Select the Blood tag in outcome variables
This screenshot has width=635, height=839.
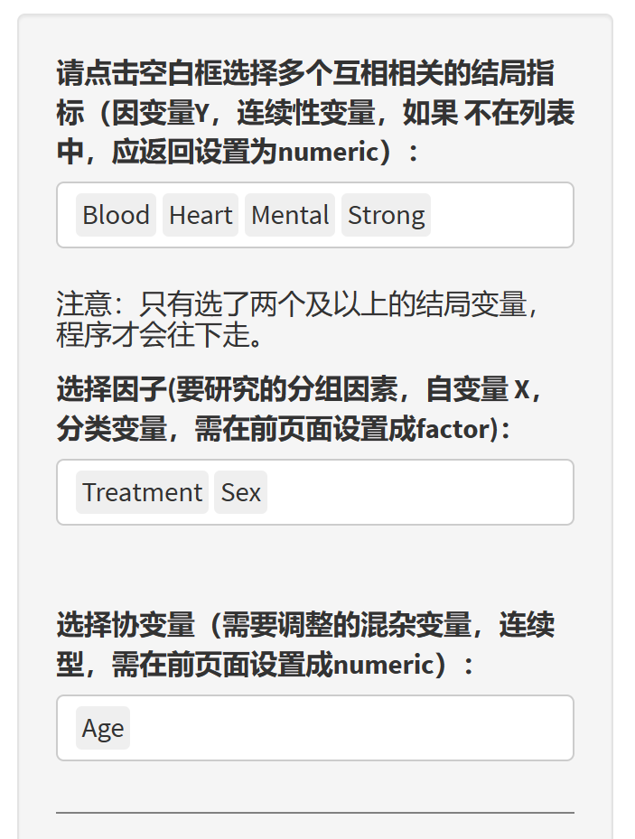[x=116, y=215]
